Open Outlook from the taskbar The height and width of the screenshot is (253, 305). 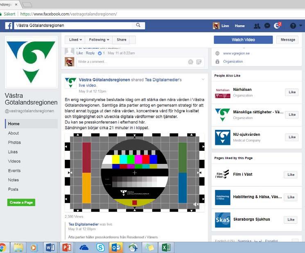pyautogui.click(x=116, y=248)
